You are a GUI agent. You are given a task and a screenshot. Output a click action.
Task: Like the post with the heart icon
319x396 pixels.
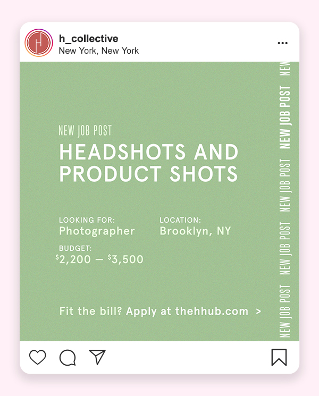point(38,357)
